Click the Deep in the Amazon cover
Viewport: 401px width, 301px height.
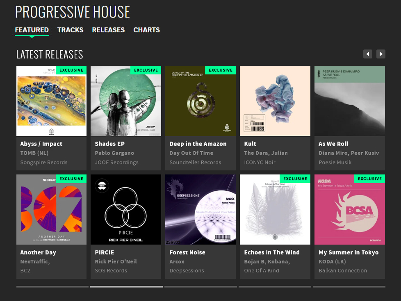click(x=200, y=101)
